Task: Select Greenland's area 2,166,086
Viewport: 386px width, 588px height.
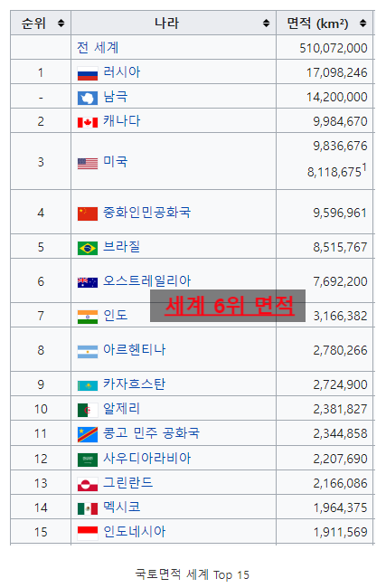Action: click(x=340, y=483)
